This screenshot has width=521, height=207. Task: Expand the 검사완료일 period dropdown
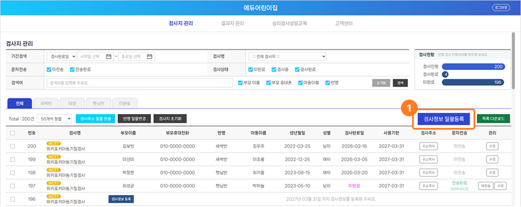click(x=61, y=56)
